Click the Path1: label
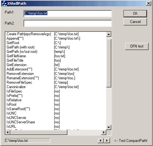Image resolution: width=153 pixels, height=146 pixels. coord(9,12)
